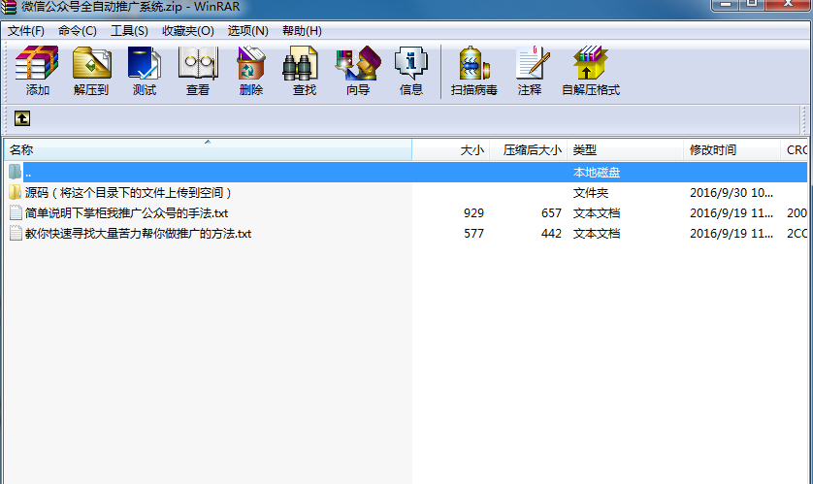Viewport: 813px width, 484px height.
Task: Click the parent directory '..' folder icon
Action: pos(15,172)
